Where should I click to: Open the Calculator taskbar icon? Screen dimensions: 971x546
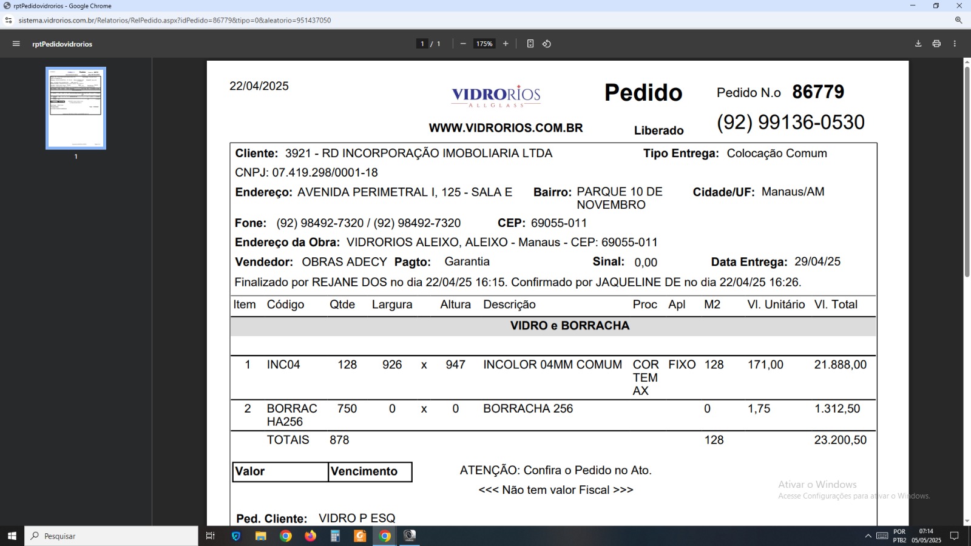(335, 536)
